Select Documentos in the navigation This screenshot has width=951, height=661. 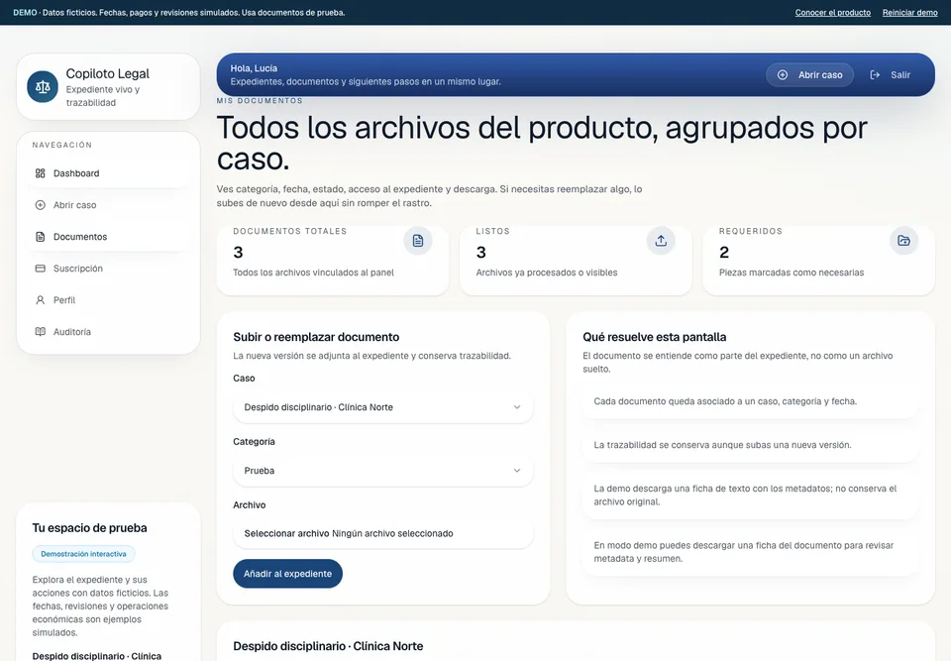pyautogui.click(x=109, y=237)
